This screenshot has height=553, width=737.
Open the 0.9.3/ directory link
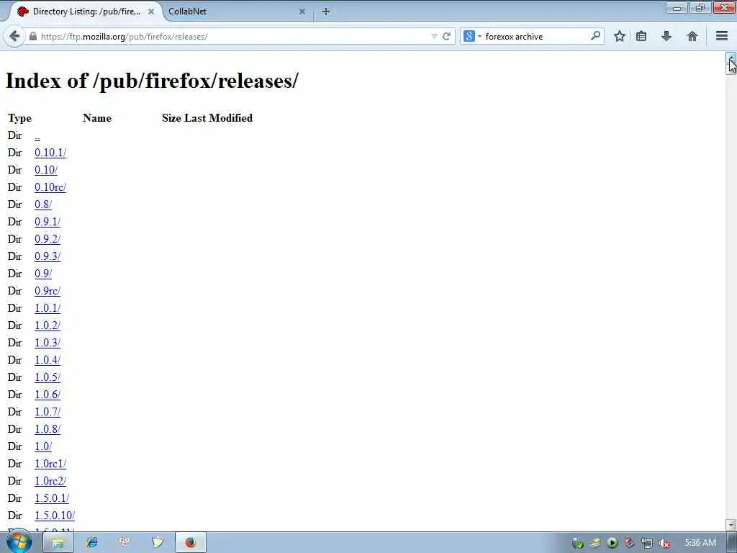pos(48,257)
